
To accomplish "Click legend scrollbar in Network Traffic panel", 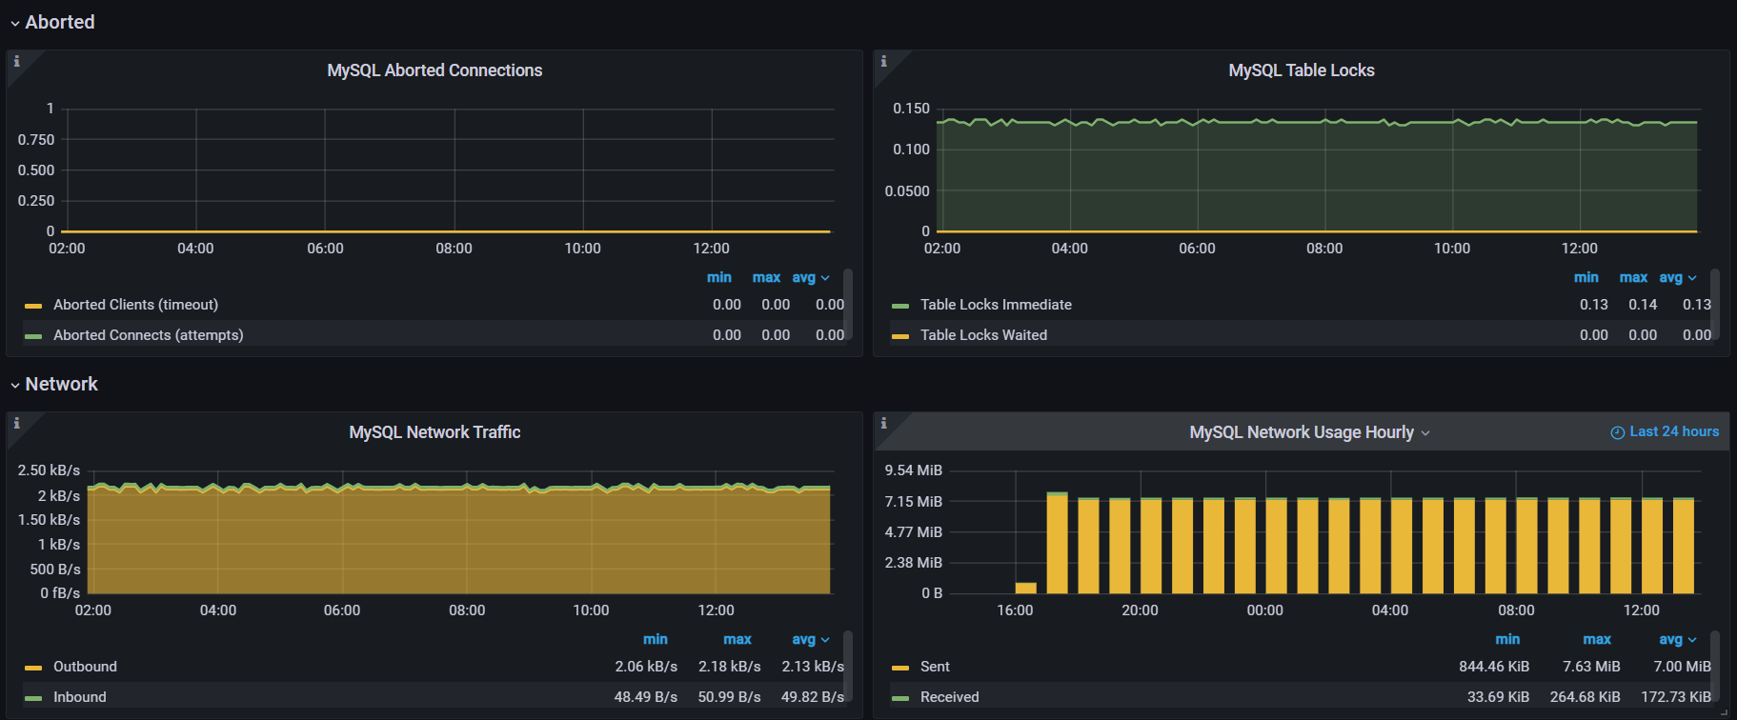I will [848, 665].
